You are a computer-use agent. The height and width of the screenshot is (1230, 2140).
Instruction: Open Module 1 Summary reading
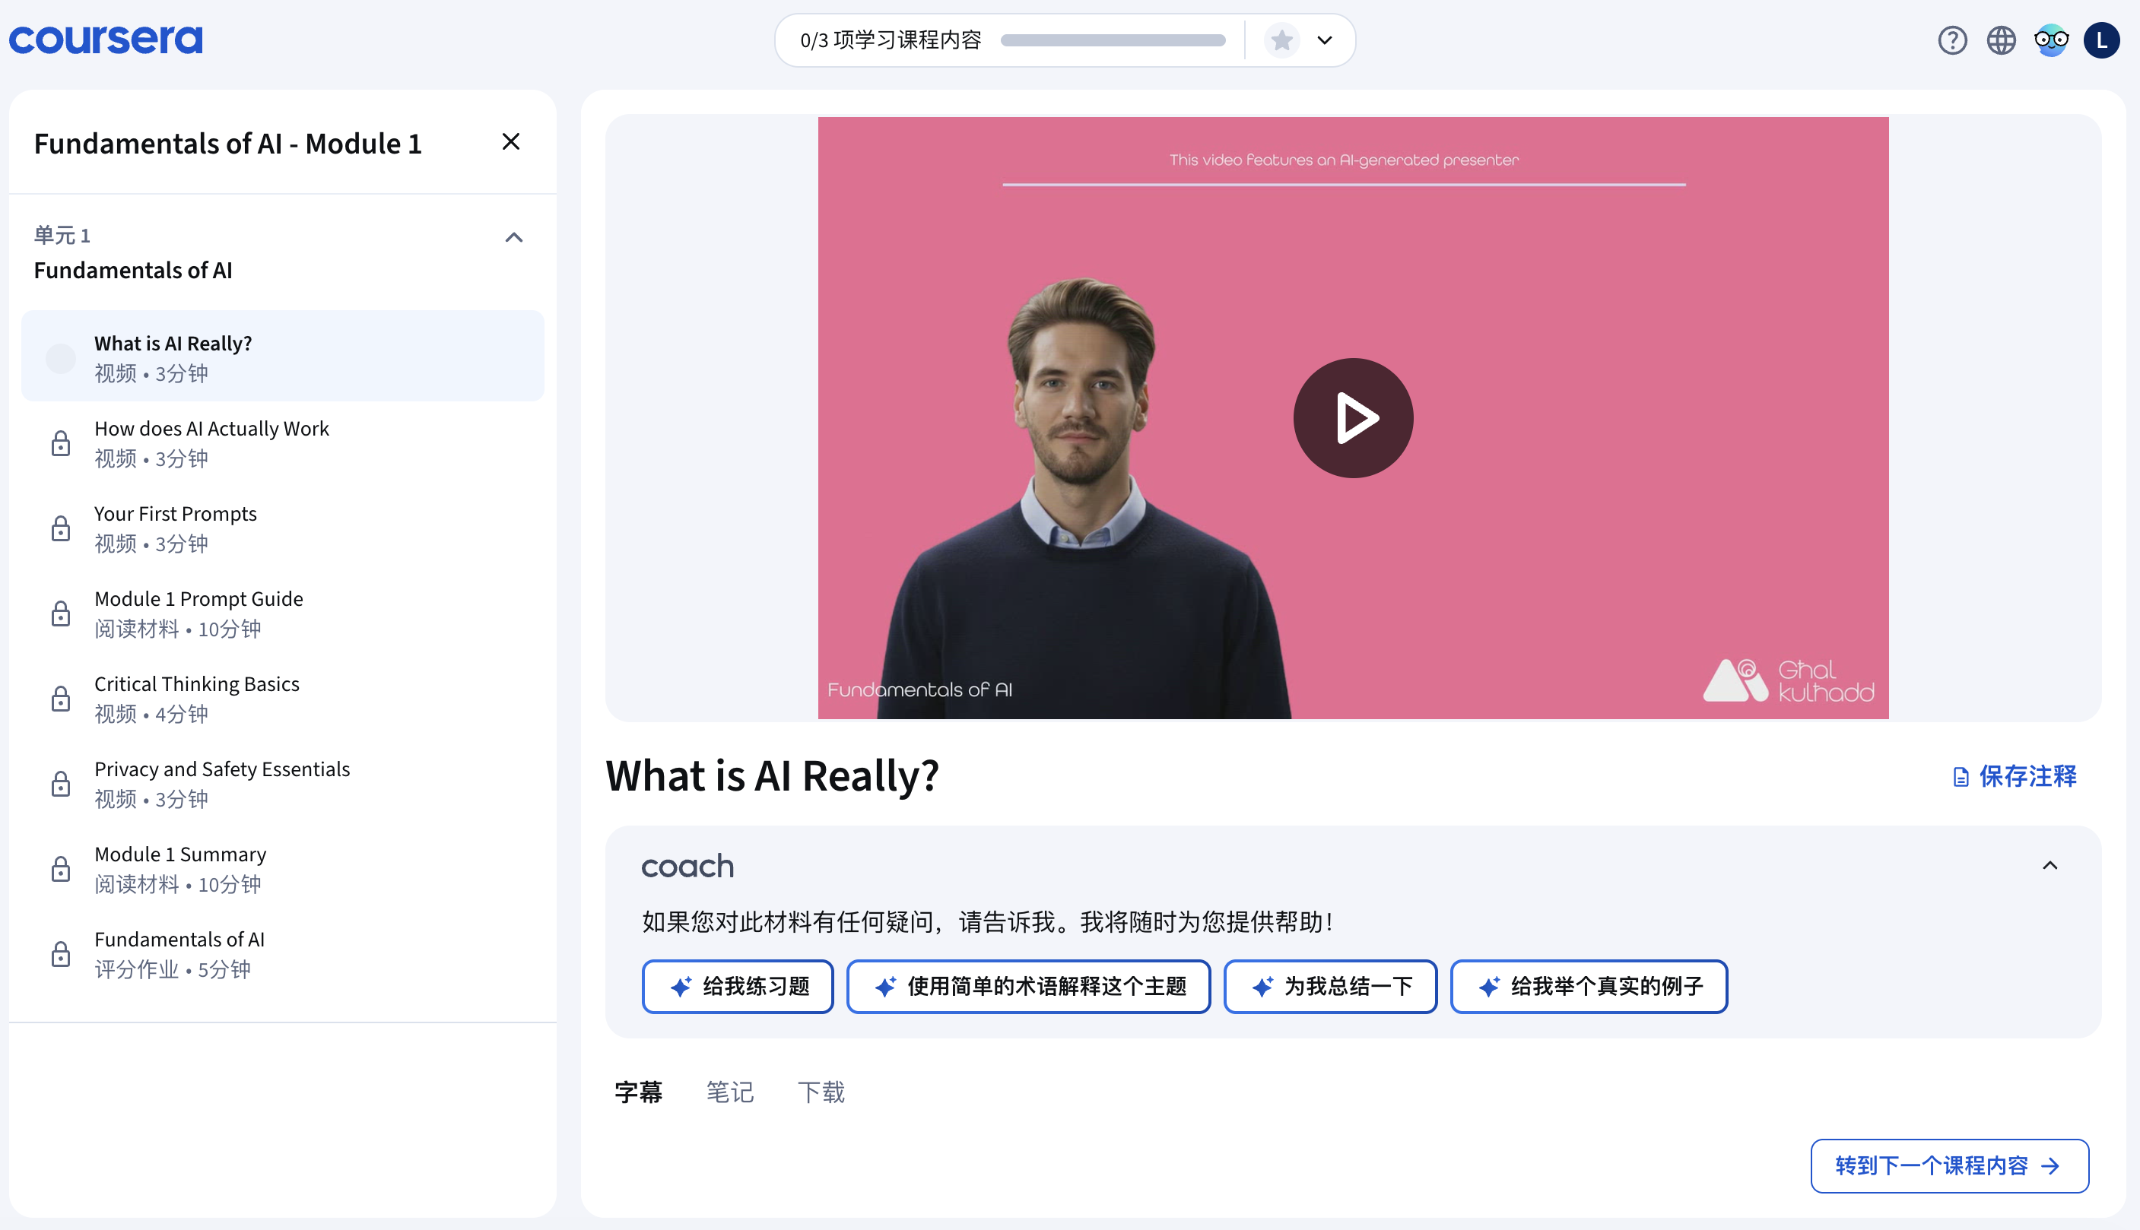[x=282, y=868]
